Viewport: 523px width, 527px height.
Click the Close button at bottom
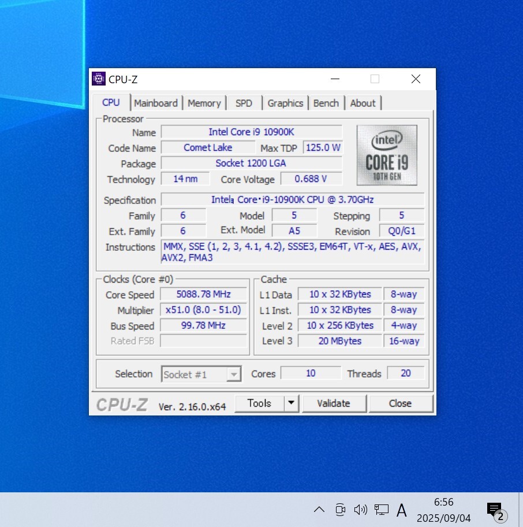point(400,403)
